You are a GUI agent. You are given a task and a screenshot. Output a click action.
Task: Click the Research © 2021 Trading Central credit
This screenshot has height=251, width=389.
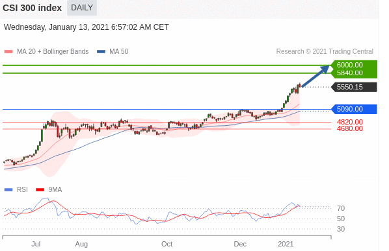tap(325, 51)
